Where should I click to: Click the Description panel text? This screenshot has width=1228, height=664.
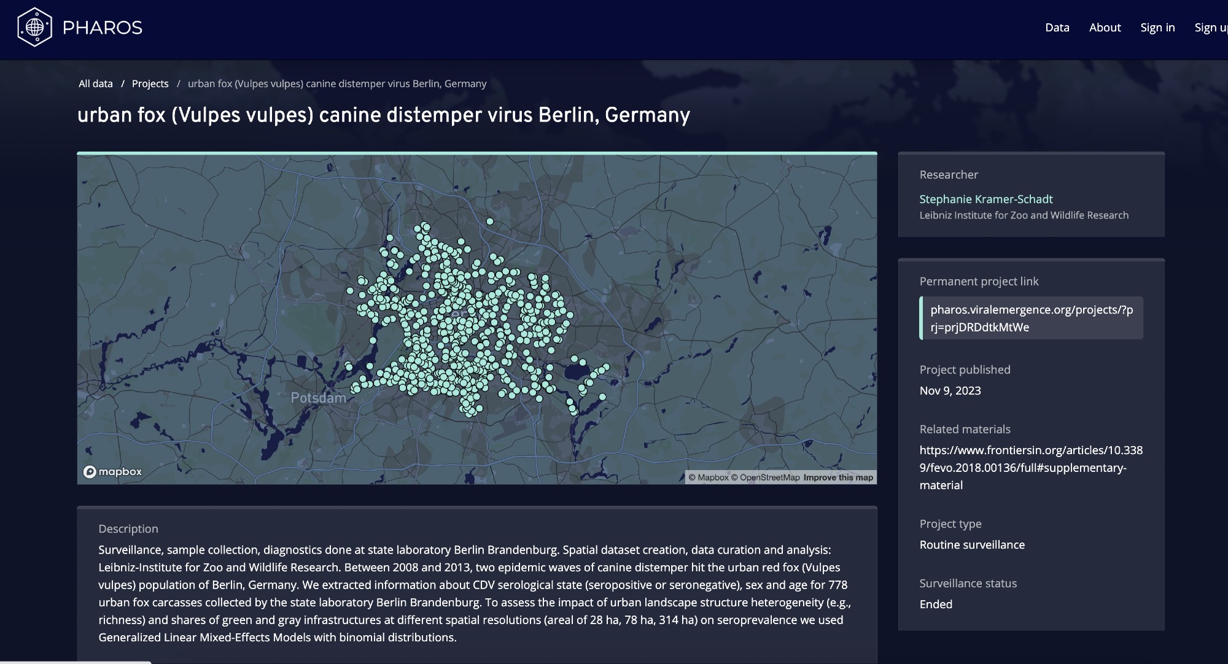coord(473,593)
